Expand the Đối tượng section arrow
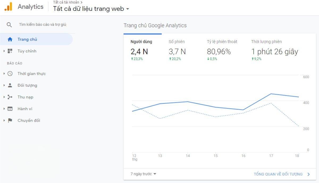Image resolution: width=319 pixels, height=183 pixels. [x=4, y=85]
